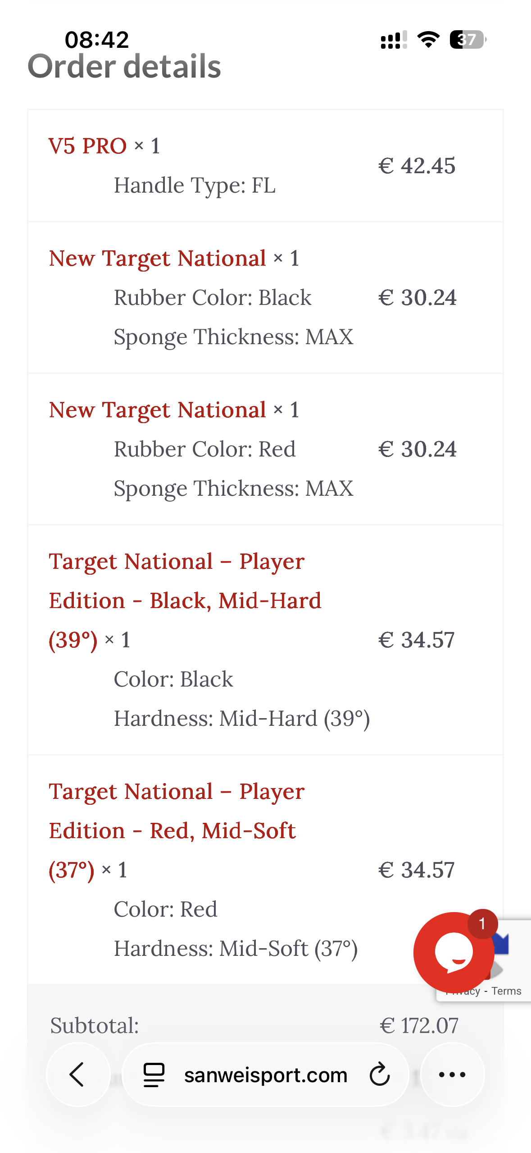
Task: Reload the page with the refresh icon
Action: point(379,1075)
